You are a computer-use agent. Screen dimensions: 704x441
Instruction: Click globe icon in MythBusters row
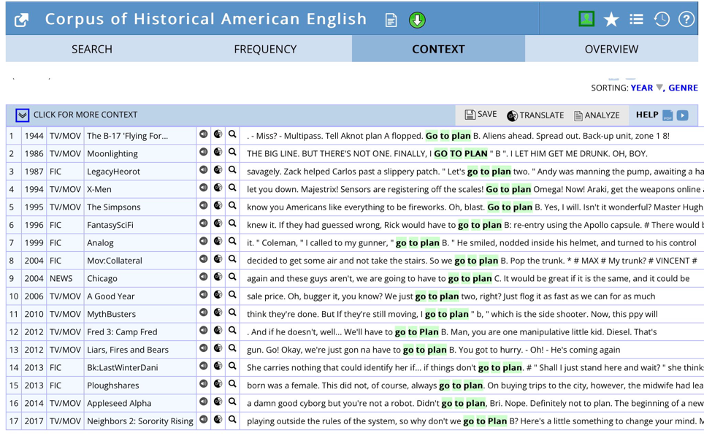pos(218,312)
